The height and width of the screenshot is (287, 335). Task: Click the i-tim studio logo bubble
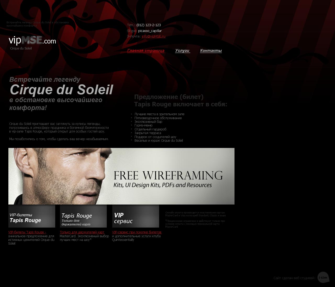pos(323,277)
